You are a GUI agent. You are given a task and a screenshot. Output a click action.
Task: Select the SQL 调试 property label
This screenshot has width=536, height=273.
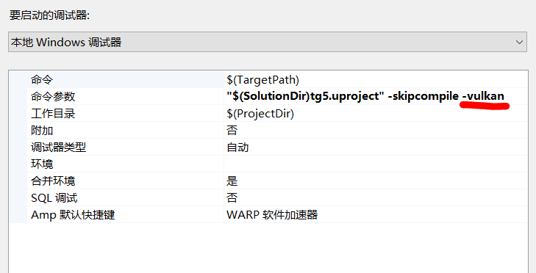point(54,197)
